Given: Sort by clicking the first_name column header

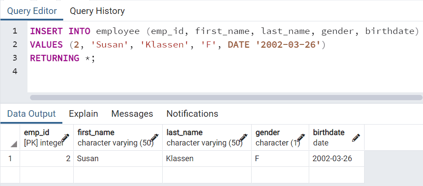Looking at the screenshot, I should 118,138.
